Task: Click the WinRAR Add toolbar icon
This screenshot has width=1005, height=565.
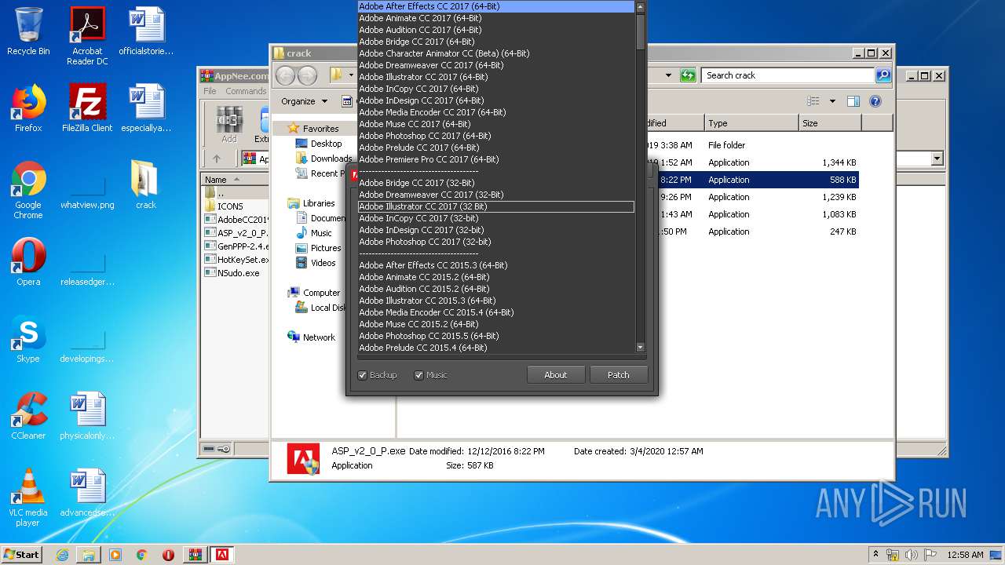Action: click(228, 124)
